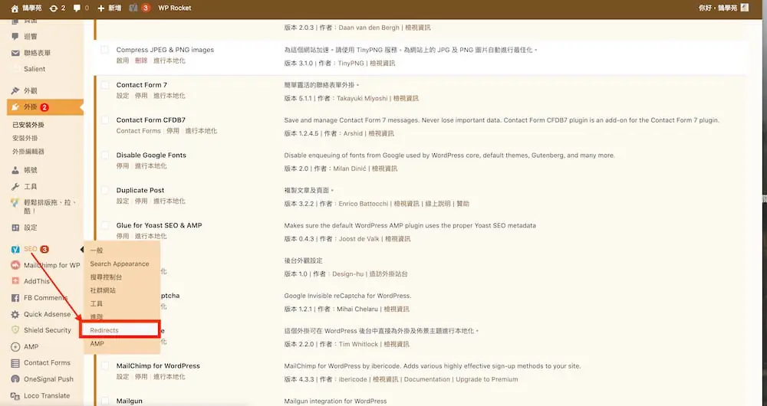Click the user avatar in admin bar
The image size is (767, 406).
point(745,8)
